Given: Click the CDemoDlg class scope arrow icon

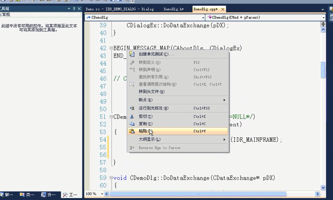Looking at the screenshot, I should tap(89, 18).
